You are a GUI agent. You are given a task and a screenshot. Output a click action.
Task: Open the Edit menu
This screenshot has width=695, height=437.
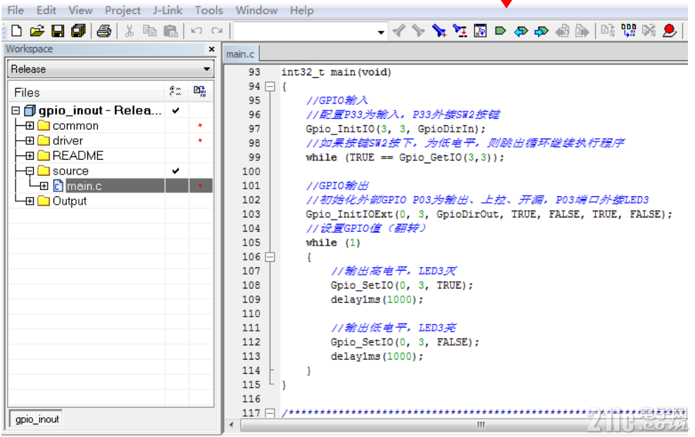(x=46, y=10)
